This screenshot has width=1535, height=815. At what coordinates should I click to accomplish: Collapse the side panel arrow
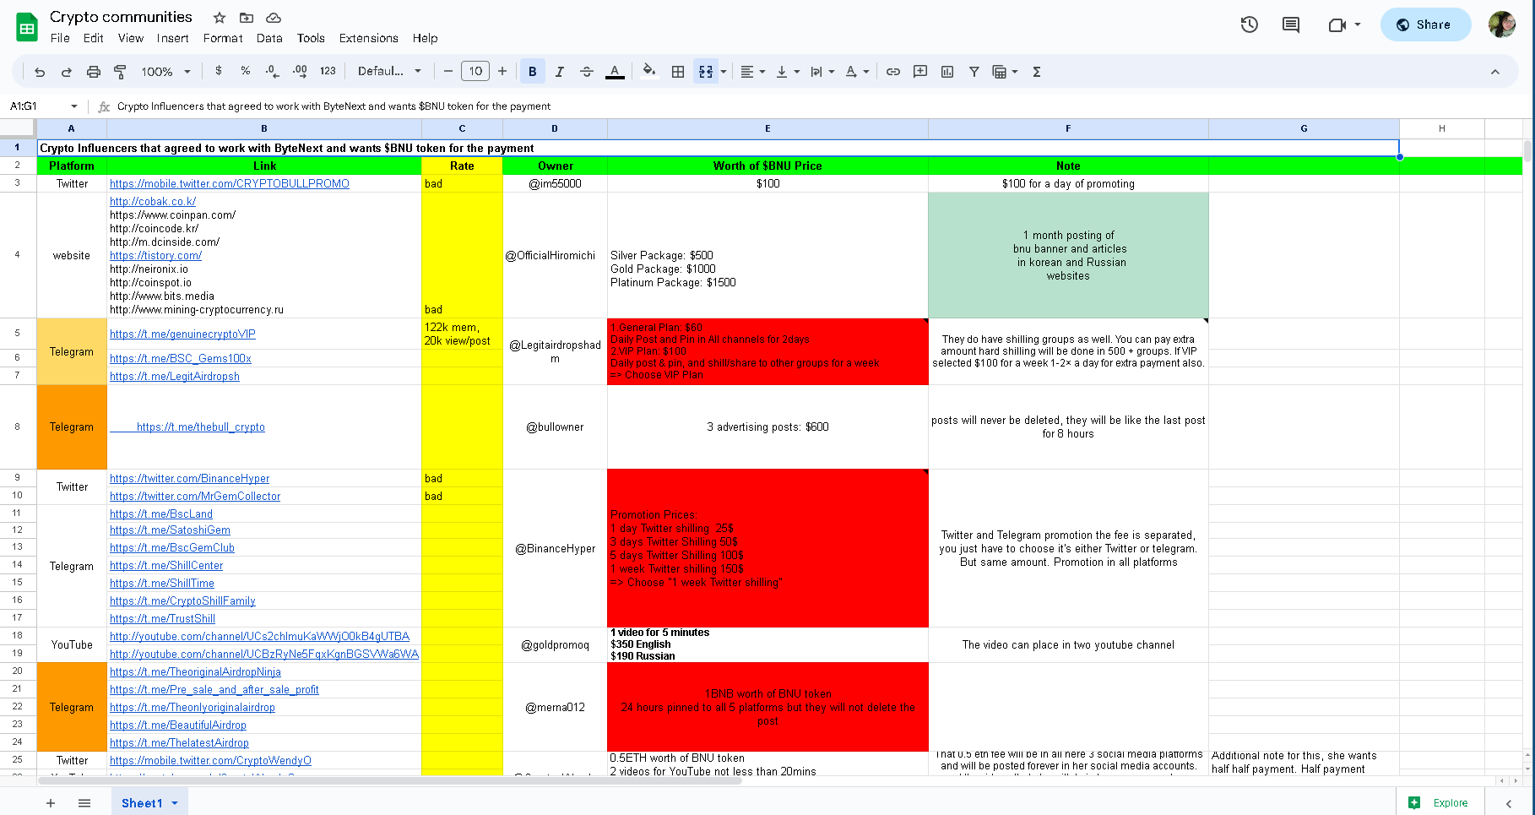point(1509,803)
